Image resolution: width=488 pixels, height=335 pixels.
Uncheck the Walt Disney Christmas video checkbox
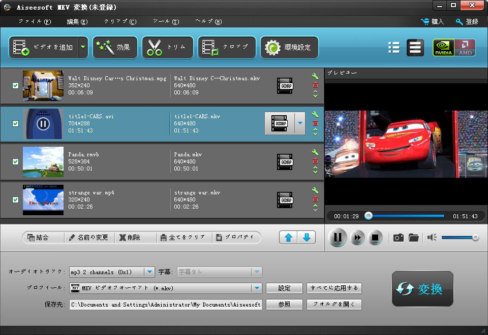15,85
